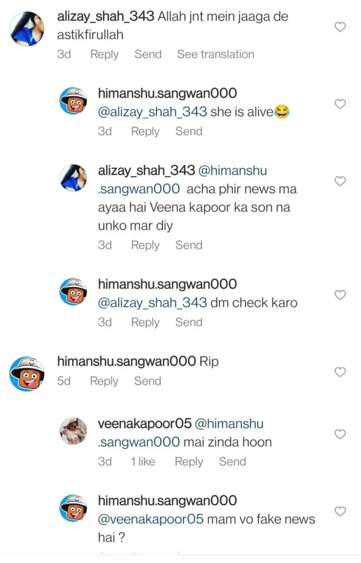This screenshot has width=361, height=563.
Task: Like the 'acha phir news ma' reply
Action: pos(340,181)
